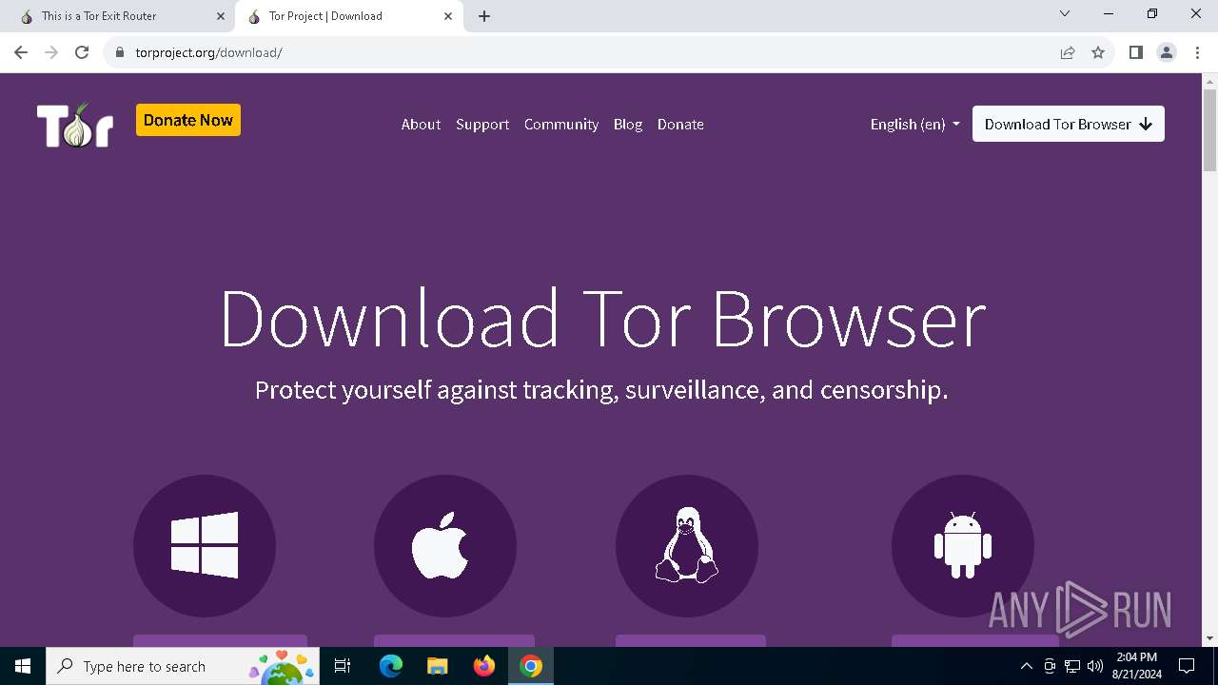
Task: Reload the Tor download page
Action: tap(82, 52)
